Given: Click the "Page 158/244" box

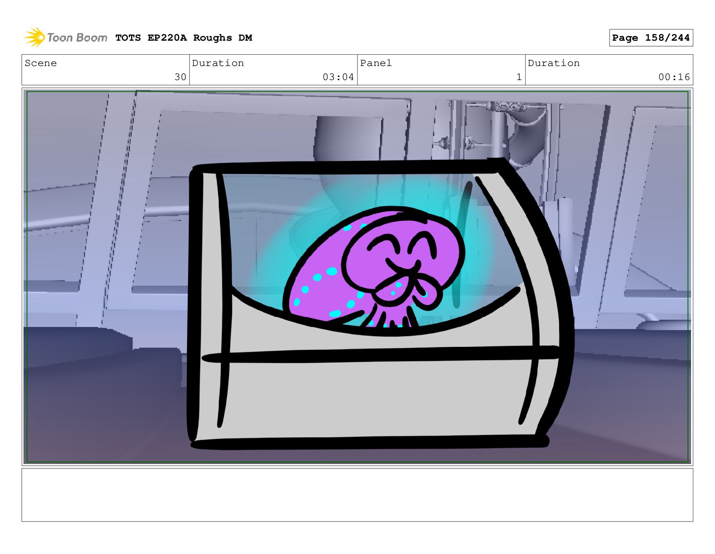Looking at the screenshot, I should (x=651, y=38).
